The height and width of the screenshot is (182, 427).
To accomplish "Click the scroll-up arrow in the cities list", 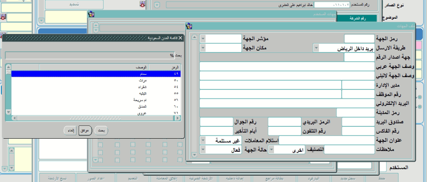I will tap(8, 67).
